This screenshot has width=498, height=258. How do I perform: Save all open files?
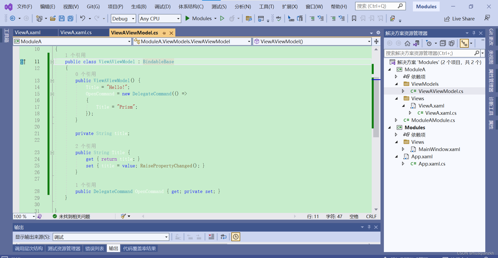click(x=70, y=18)
